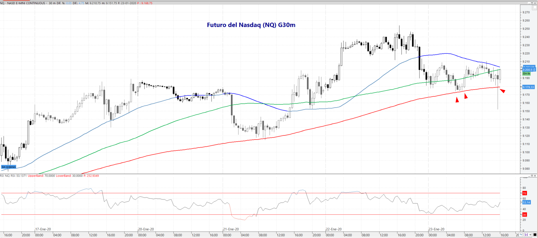This screenshot has width=538, height=238.
Task: Click the red 30 lower band label
Action: pos(524,215)
